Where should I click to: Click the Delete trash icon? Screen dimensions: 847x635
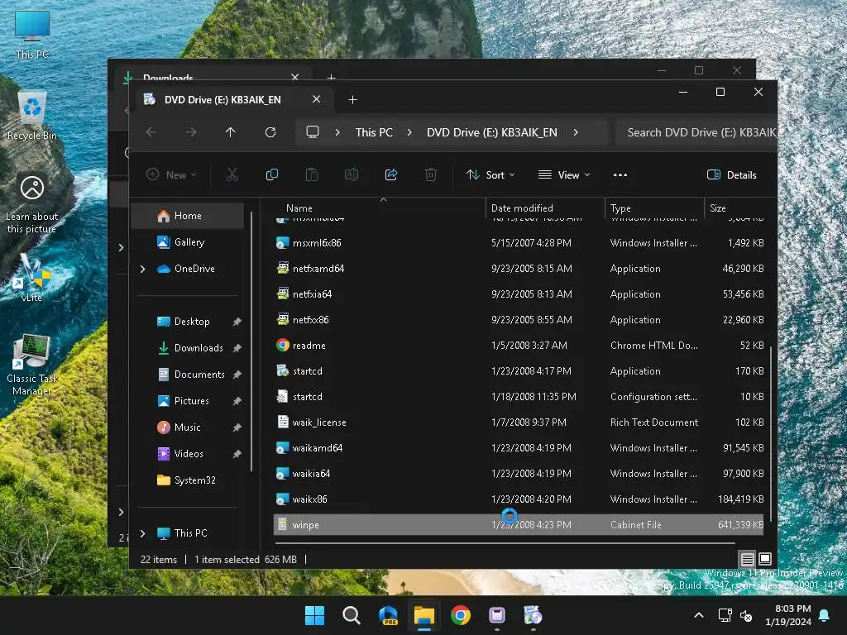430,174
